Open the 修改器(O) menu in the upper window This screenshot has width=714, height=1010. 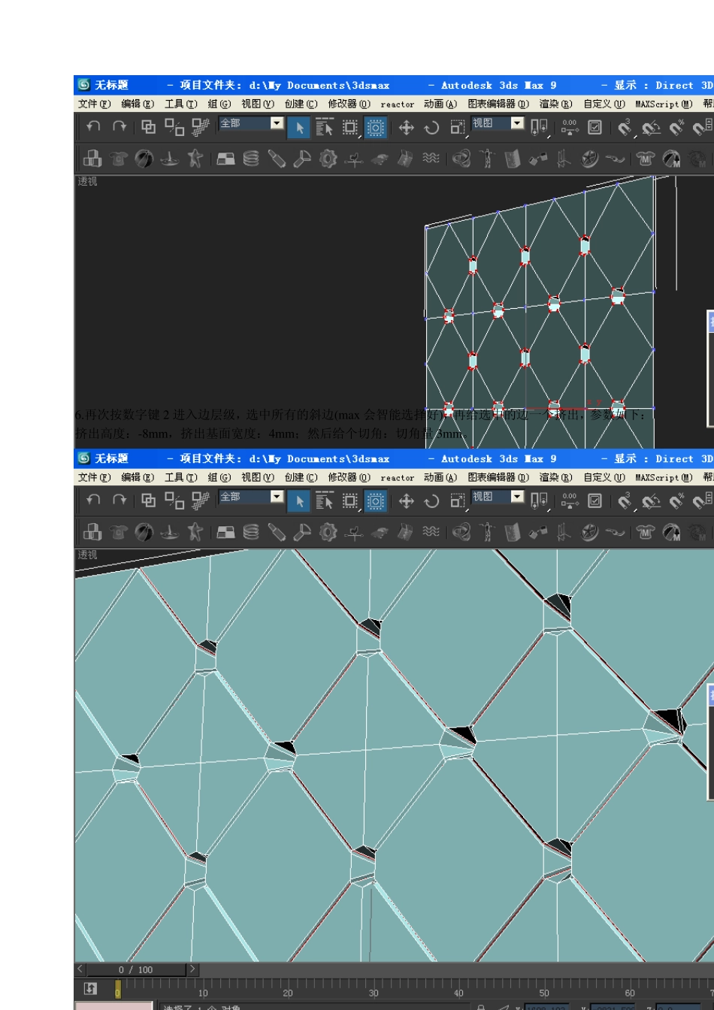click(x=349, y=104)
